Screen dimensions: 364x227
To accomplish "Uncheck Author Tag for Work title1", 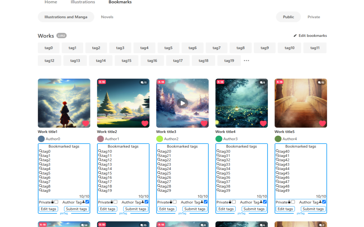I will point(87,202).
